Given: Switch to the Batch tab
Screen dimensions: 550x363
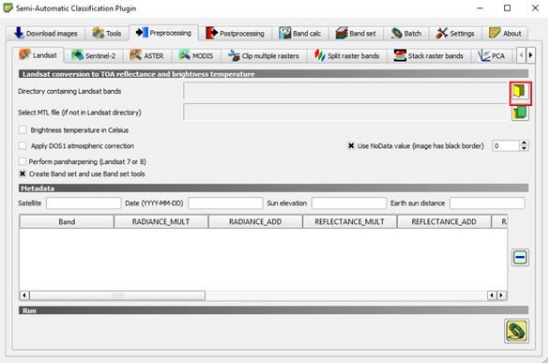Looking at the screenshot, I should (406, 33).
